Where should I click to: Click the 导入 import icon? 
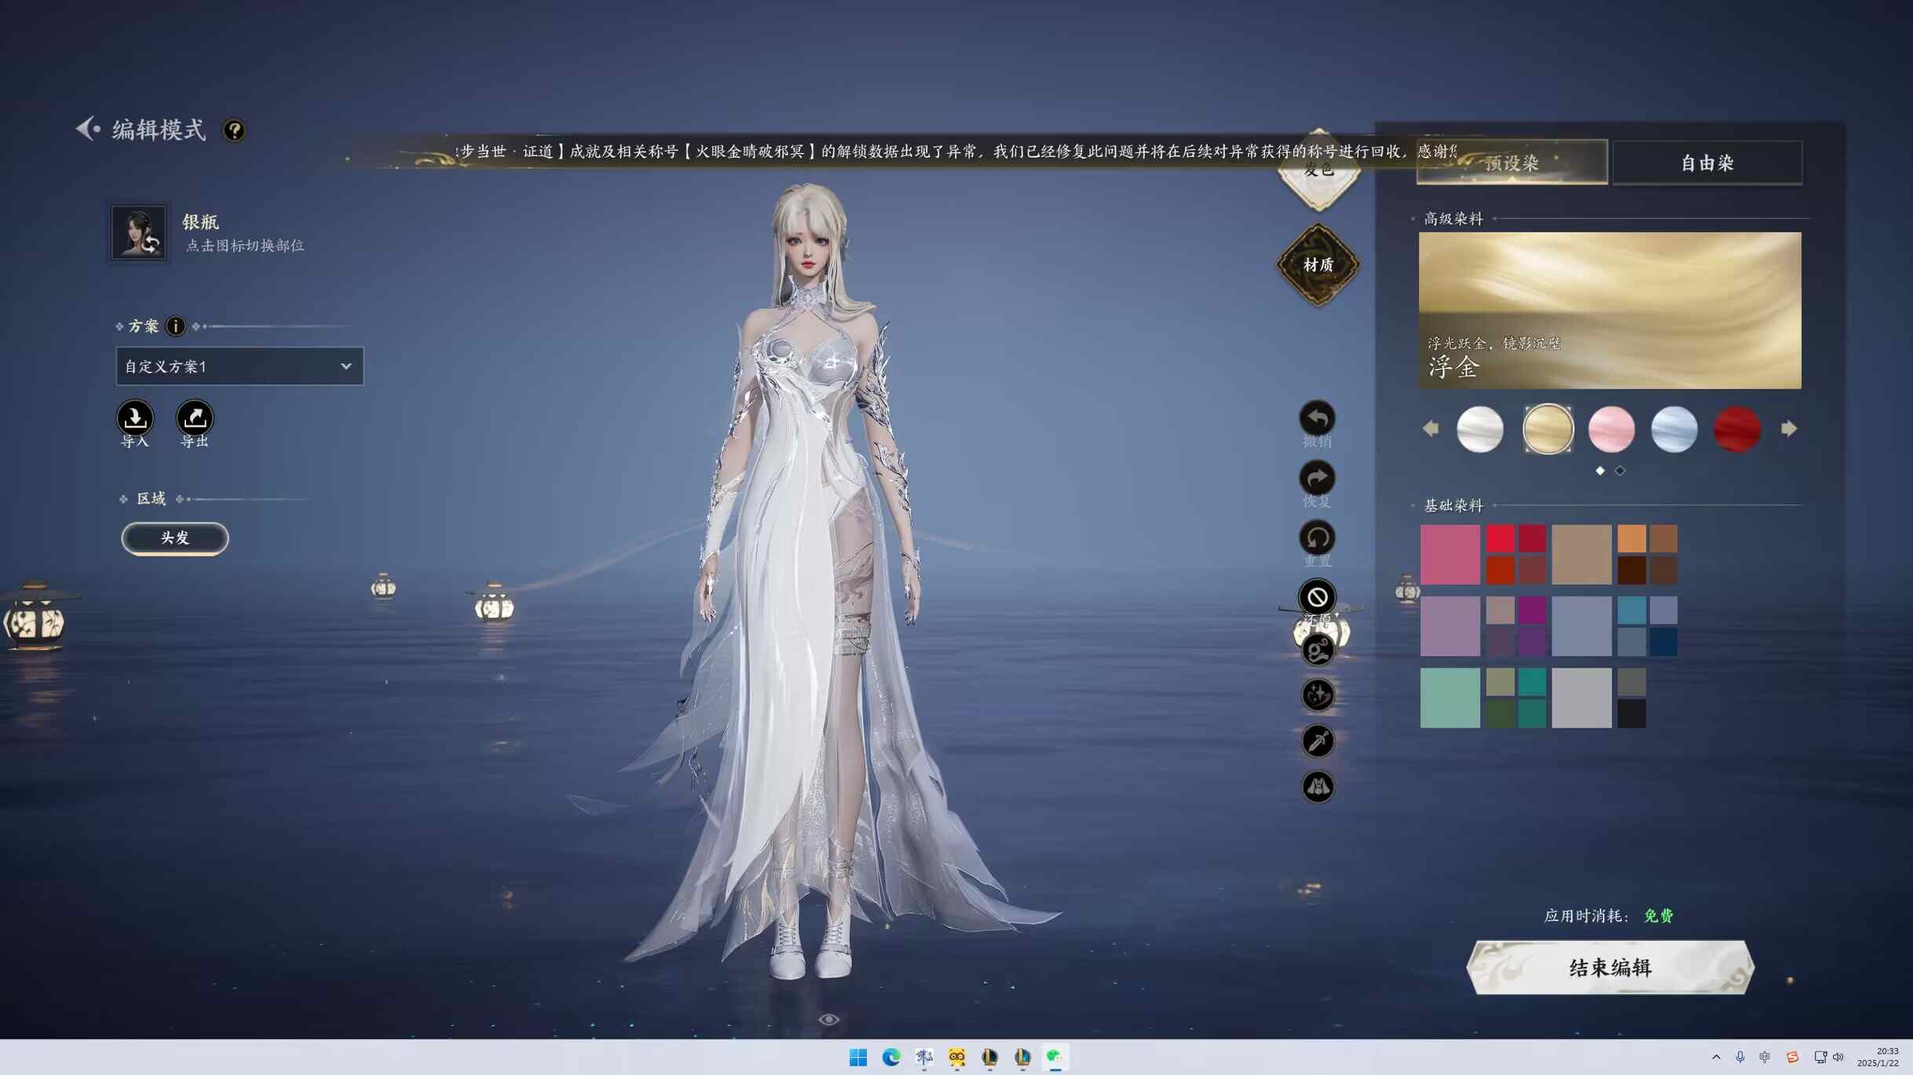135,418
